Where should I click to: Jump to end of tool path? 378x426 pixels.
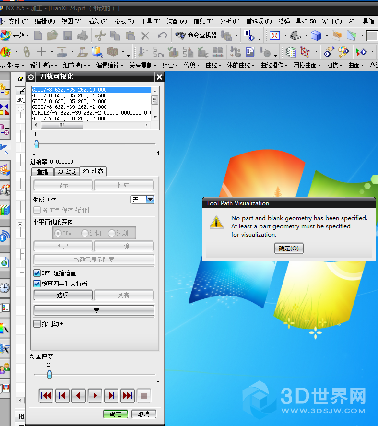pos(128,396)
